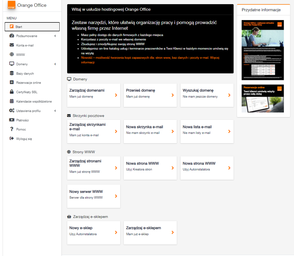Click the Wyloguj się logout icon
This screenshot has height=256, width=294.
12,139
